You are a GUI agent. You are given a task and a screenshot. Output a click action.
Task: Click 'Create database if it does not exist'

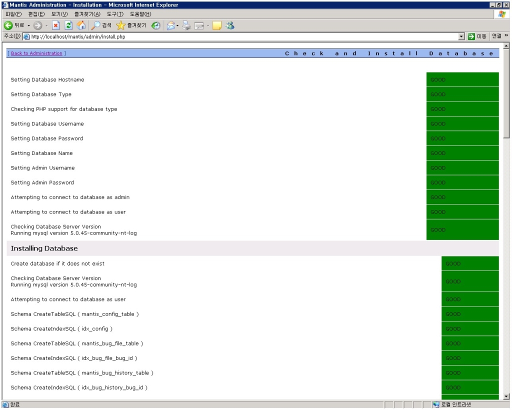[x=57, y=263]
